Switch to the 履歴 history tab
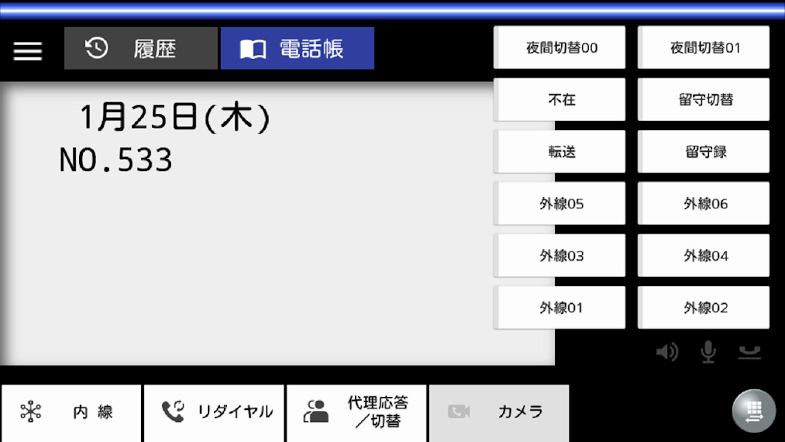785x442 pixels. click(x=141, y=48)
